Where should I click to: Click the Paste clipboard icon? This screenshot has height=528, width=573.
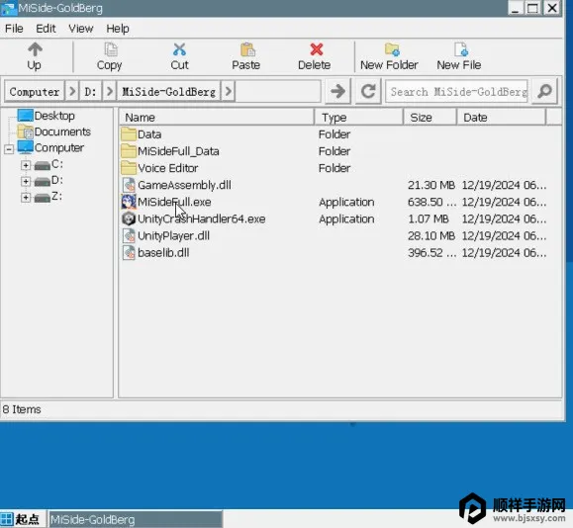point(247,49)
